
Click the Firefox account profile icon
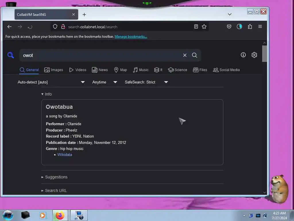point(239,26)
